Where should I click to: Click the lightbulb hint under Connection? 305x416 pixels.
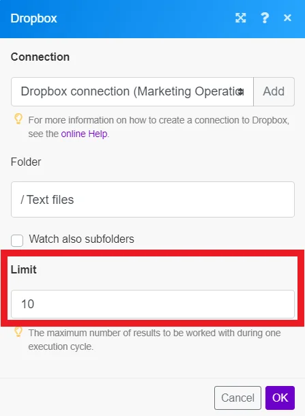tap(18, 119)
